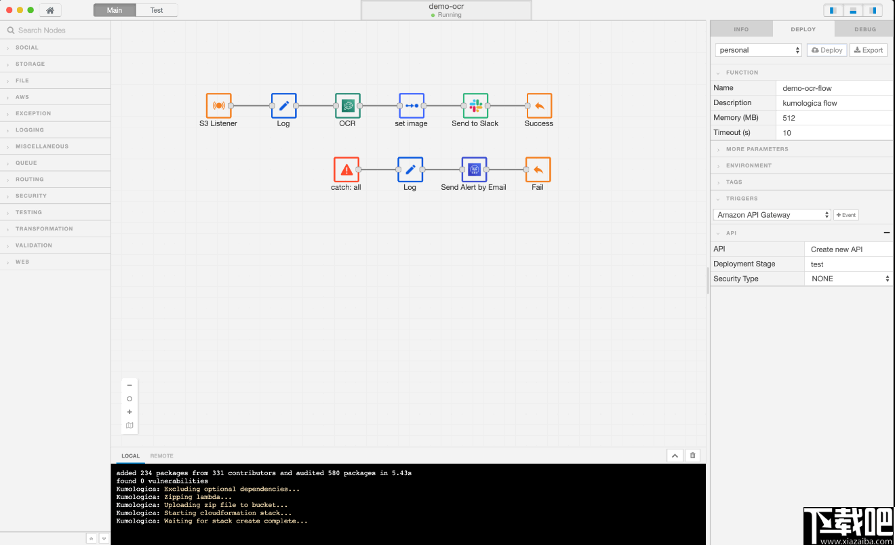The height and width of the screenshot is (545, 895).
Task: Open the Security Type NONE dropdown
Action: click(x=850, y=279)
